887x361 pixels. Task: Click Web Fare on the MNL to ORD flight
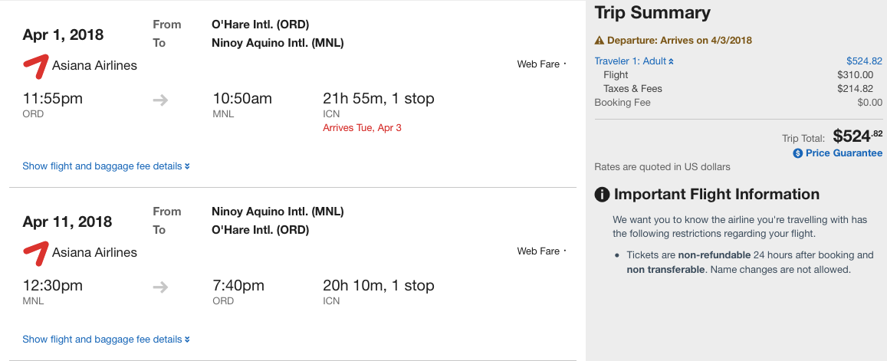pos(538,251)
